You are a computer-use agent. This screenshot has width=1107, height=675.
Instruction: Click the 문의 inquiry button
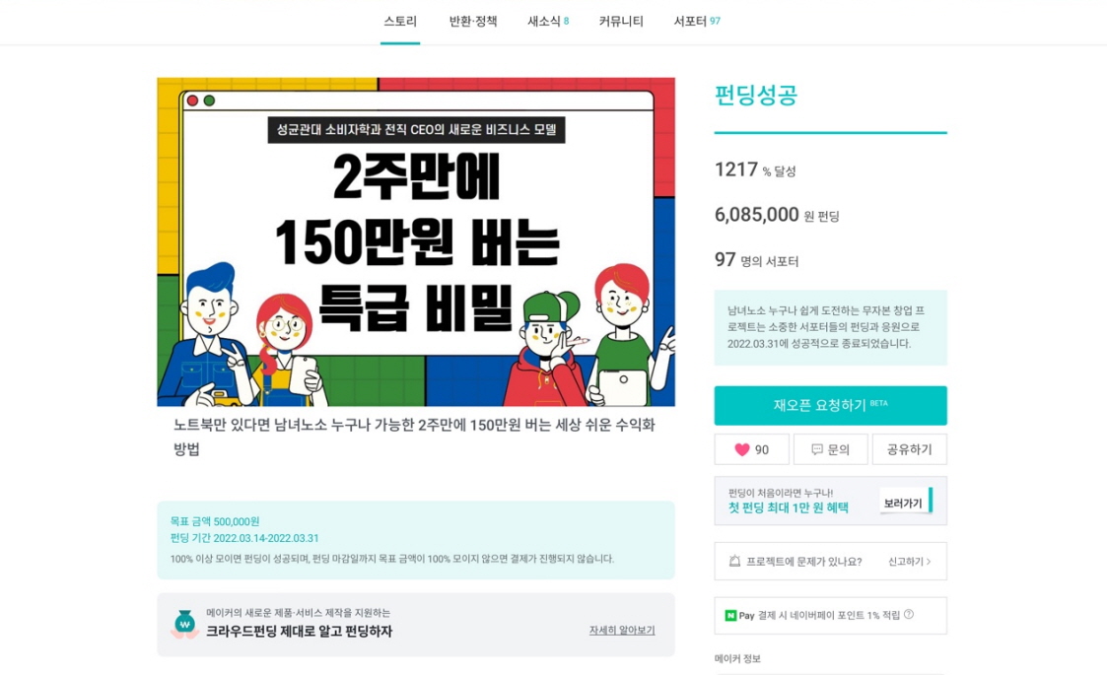[831, 449]
